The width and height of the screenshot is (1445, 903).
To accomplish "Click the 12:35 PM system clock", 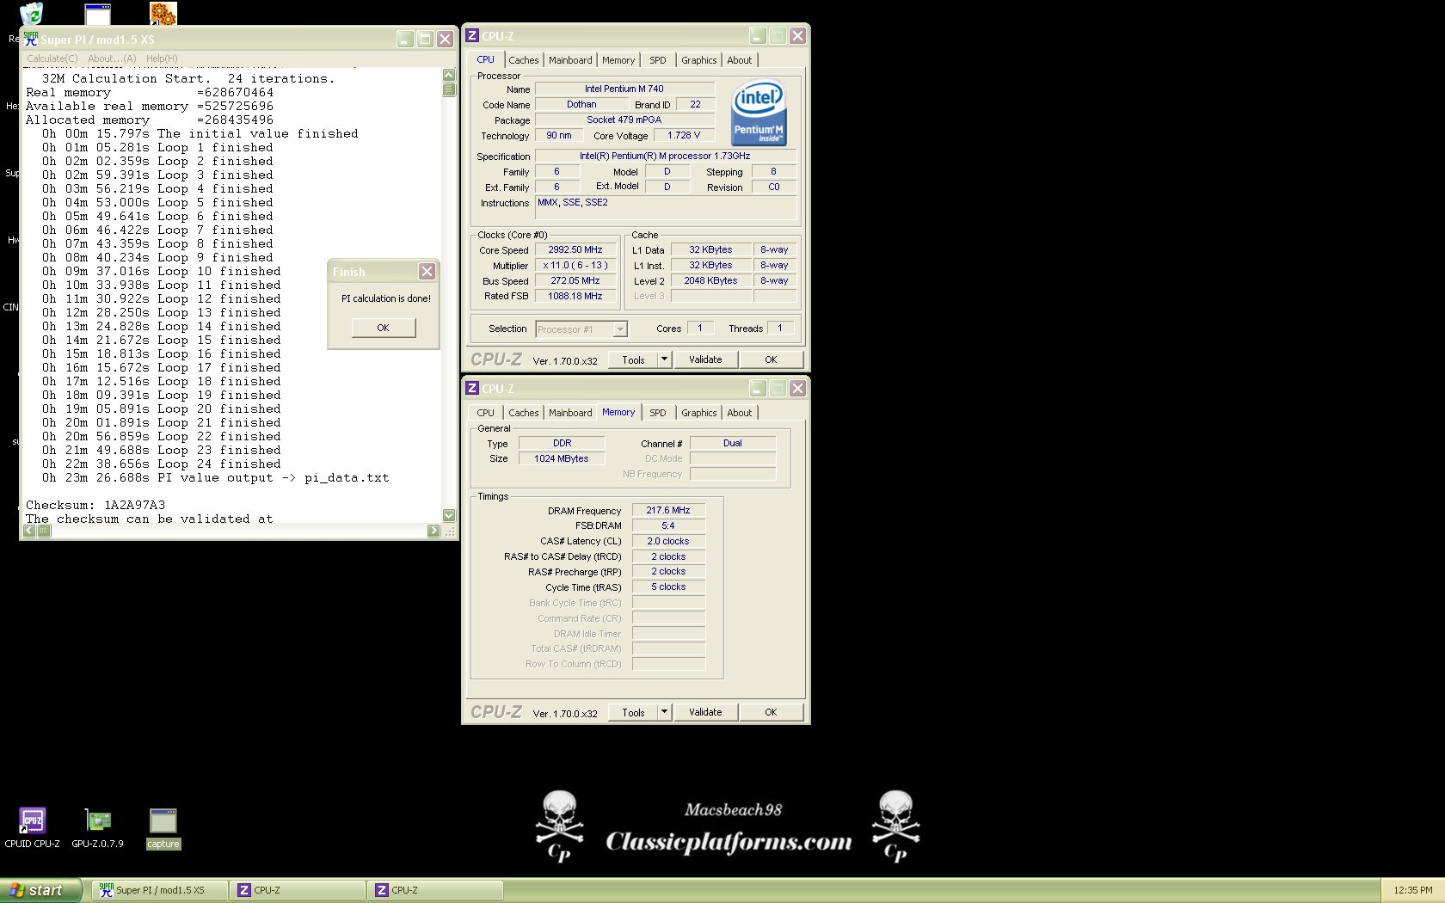I will [1413, 890].
